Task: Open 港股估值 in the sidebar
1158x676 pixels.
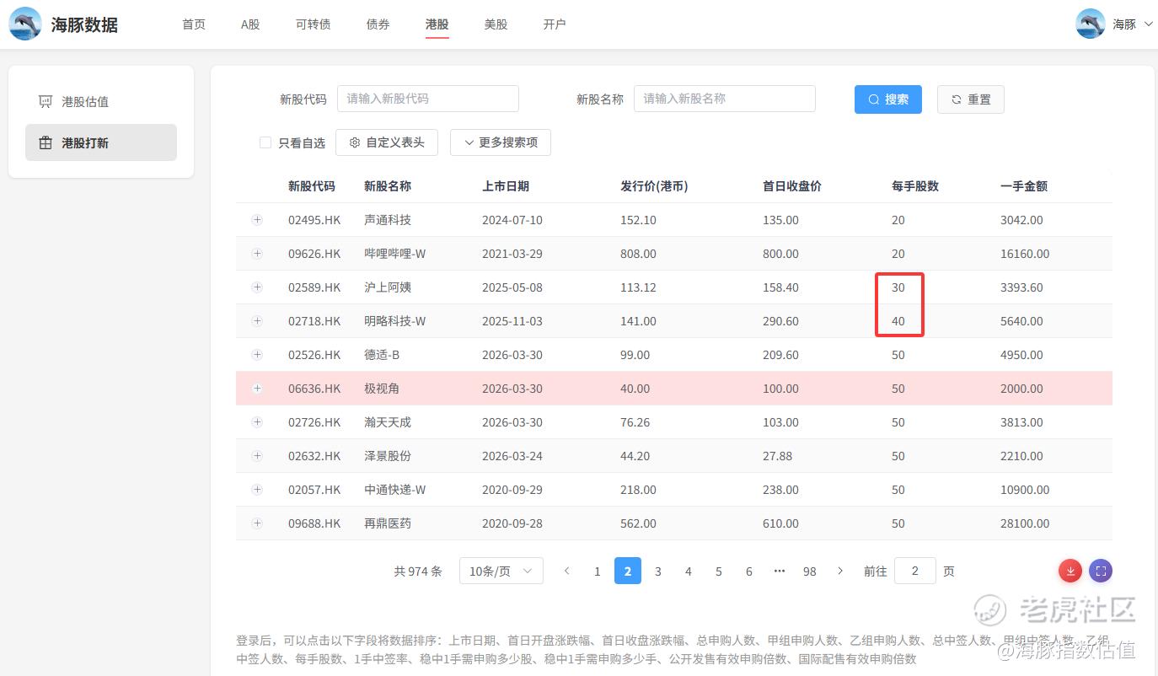Action: point(85,102)
